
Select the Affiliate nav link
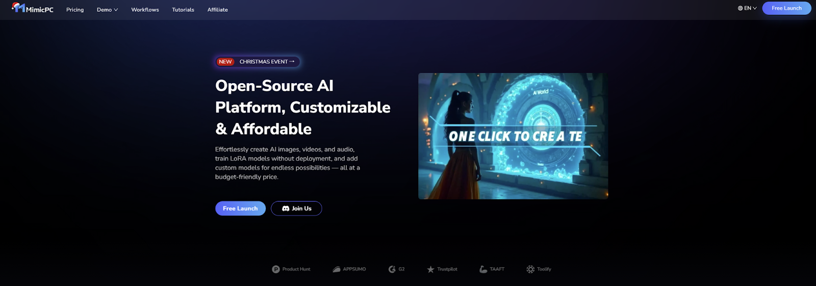click(x=217, y=10)
